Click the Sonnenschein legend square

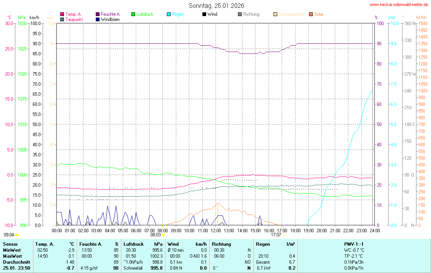coord(275,14)
